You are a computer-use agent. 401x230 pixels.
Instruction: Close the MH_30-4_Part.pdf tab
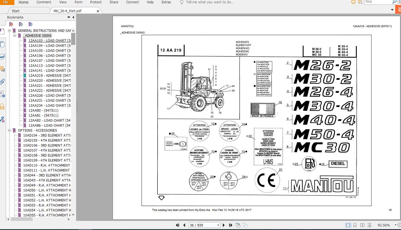click(97, 11)
